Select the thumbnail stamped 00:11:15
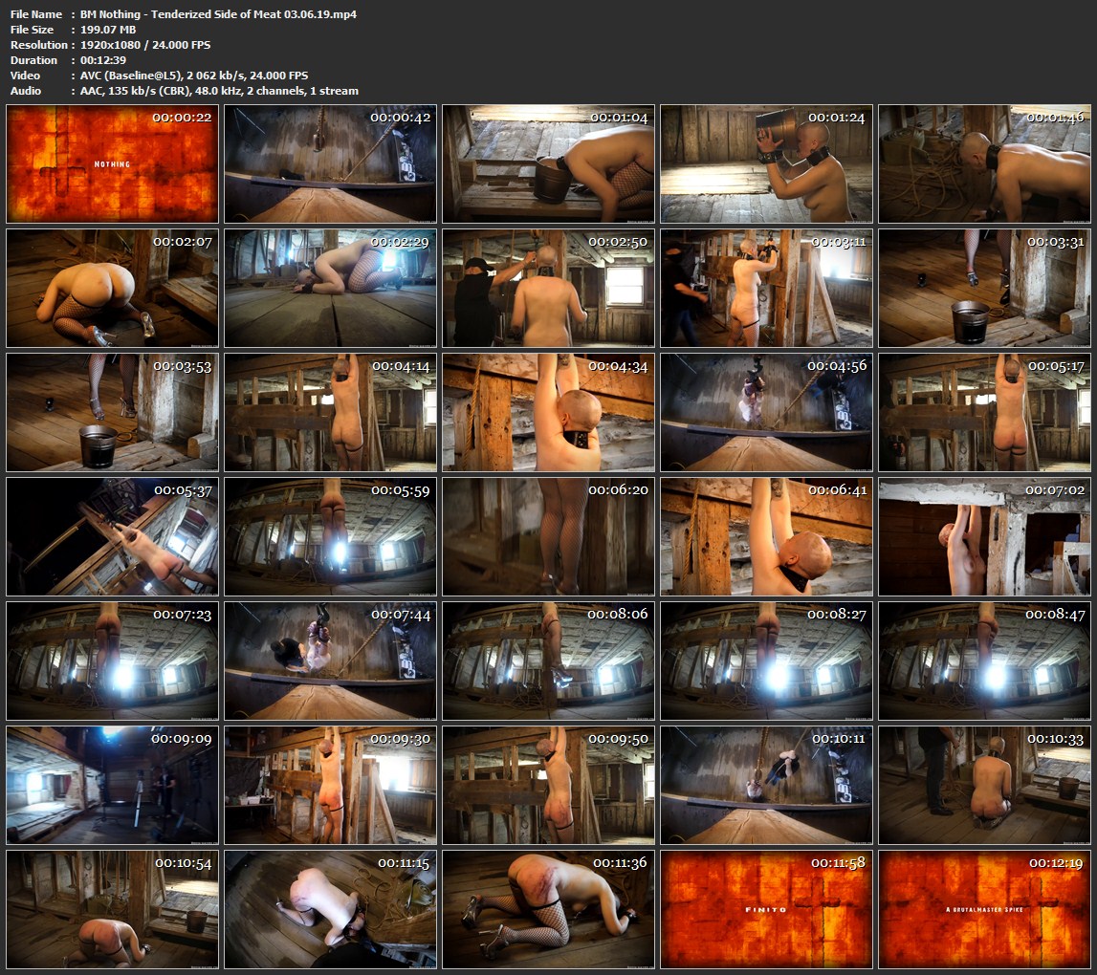The image size is (1097, 975). pyautogui.click(x=330, y=909)
